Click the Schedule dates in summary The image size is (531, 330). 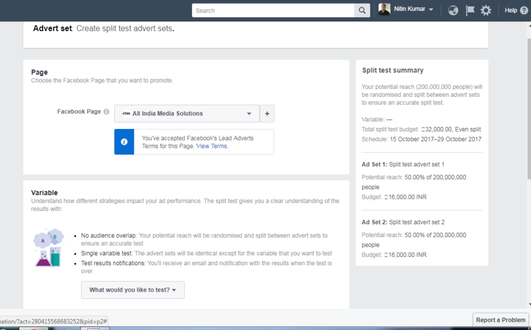(x=436, y=139)
